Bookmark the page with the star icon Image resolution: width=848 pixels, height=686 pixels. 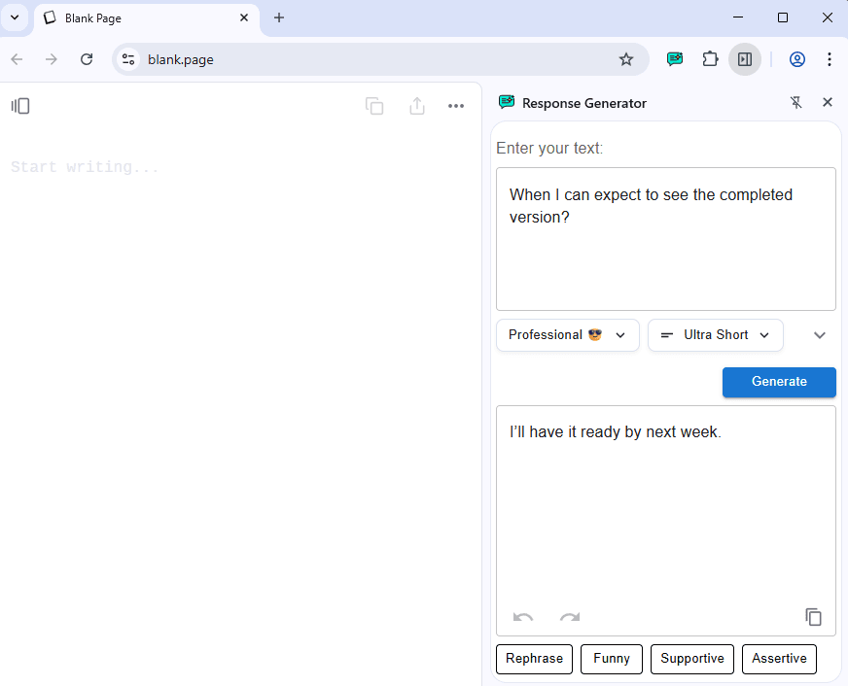tap(626, 59)
